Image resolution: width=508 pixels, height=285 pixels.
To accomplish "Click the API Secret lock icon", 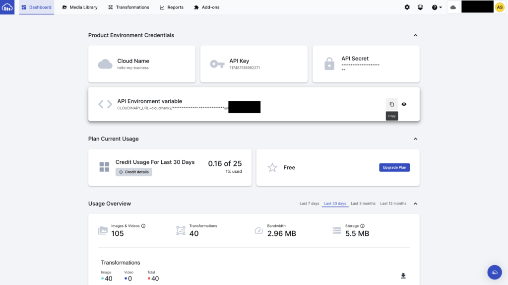I will (x=329, y=64).
